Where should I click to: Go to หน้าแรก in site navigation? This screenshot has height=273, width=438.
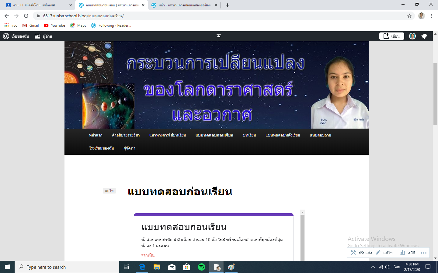coord(96,135)
